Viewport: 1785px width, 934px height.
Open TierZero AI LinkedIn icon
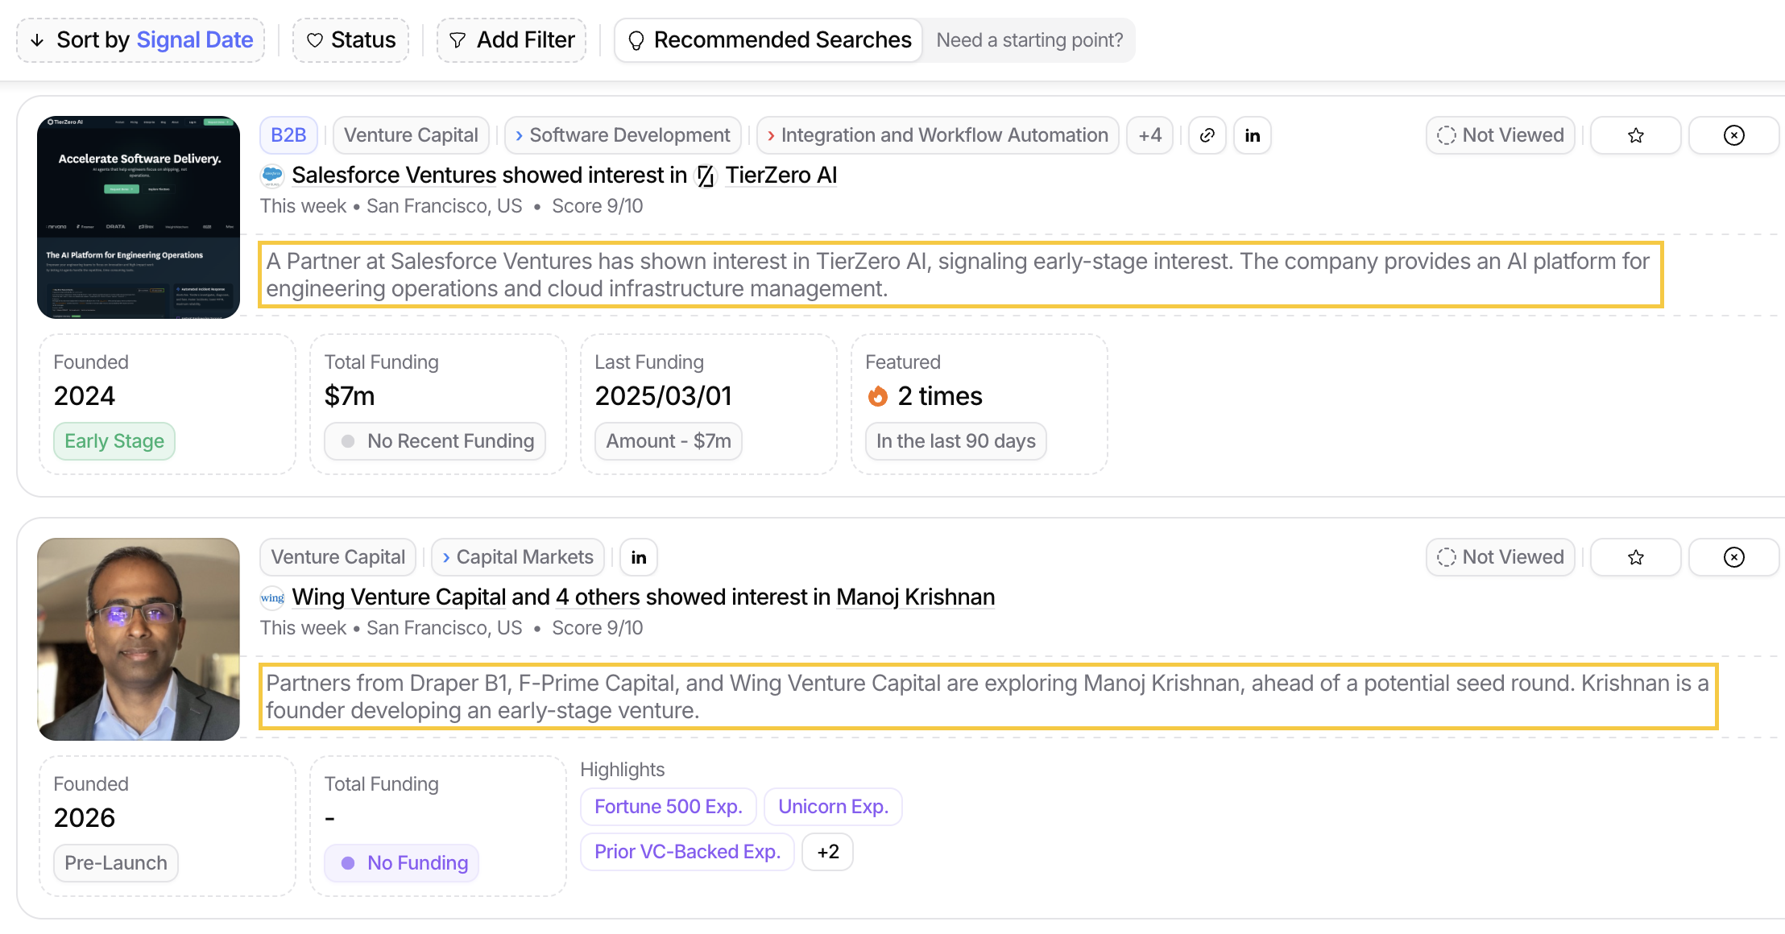[1252, 135]
